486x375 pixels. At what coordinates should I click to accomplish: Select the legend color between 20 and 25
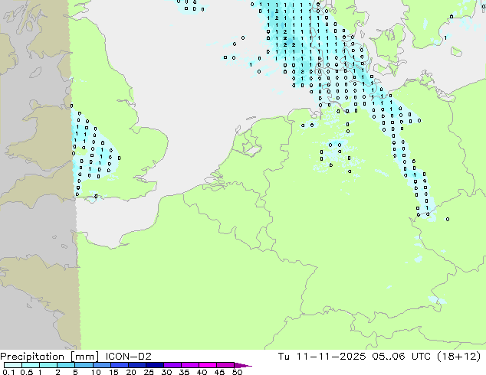(x=137, y=365)
